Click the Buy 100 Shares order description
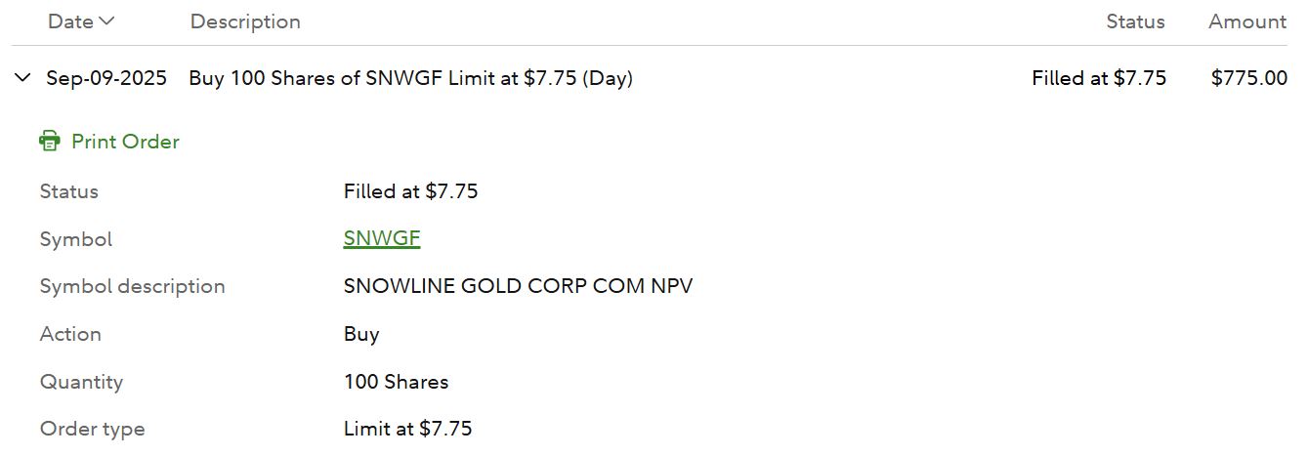Viewport: 1308px width, 456px height. tap(410, 78)
